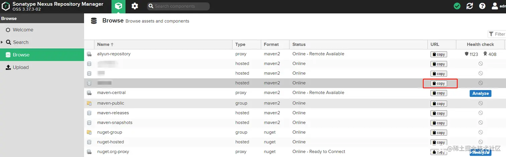Click the ribbon count 408 for aliyun-repository
506x157 pixels.
click(490, 54)
